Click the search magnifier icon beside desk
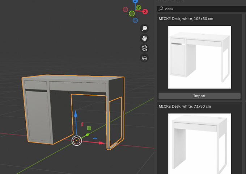Image resolution: width=246 pixels, height=174 pixels. pyautogui.click(x=161, y=9)
